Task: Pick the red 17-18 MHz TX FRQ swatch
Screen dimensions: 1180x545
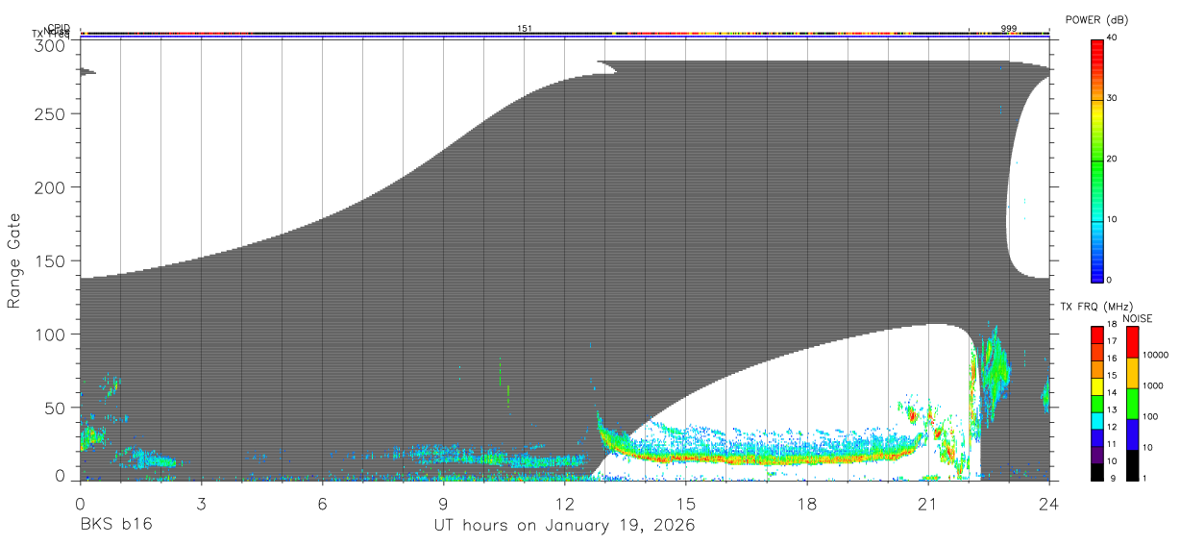Action: [1097, 334]
